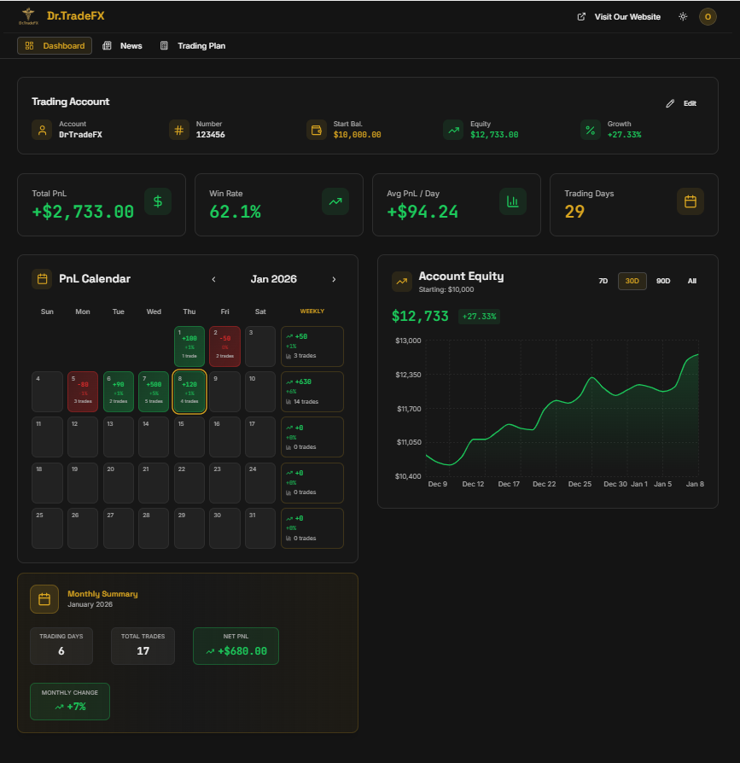
Task: Open the Trading Plan tab
Action: (193, 45)
